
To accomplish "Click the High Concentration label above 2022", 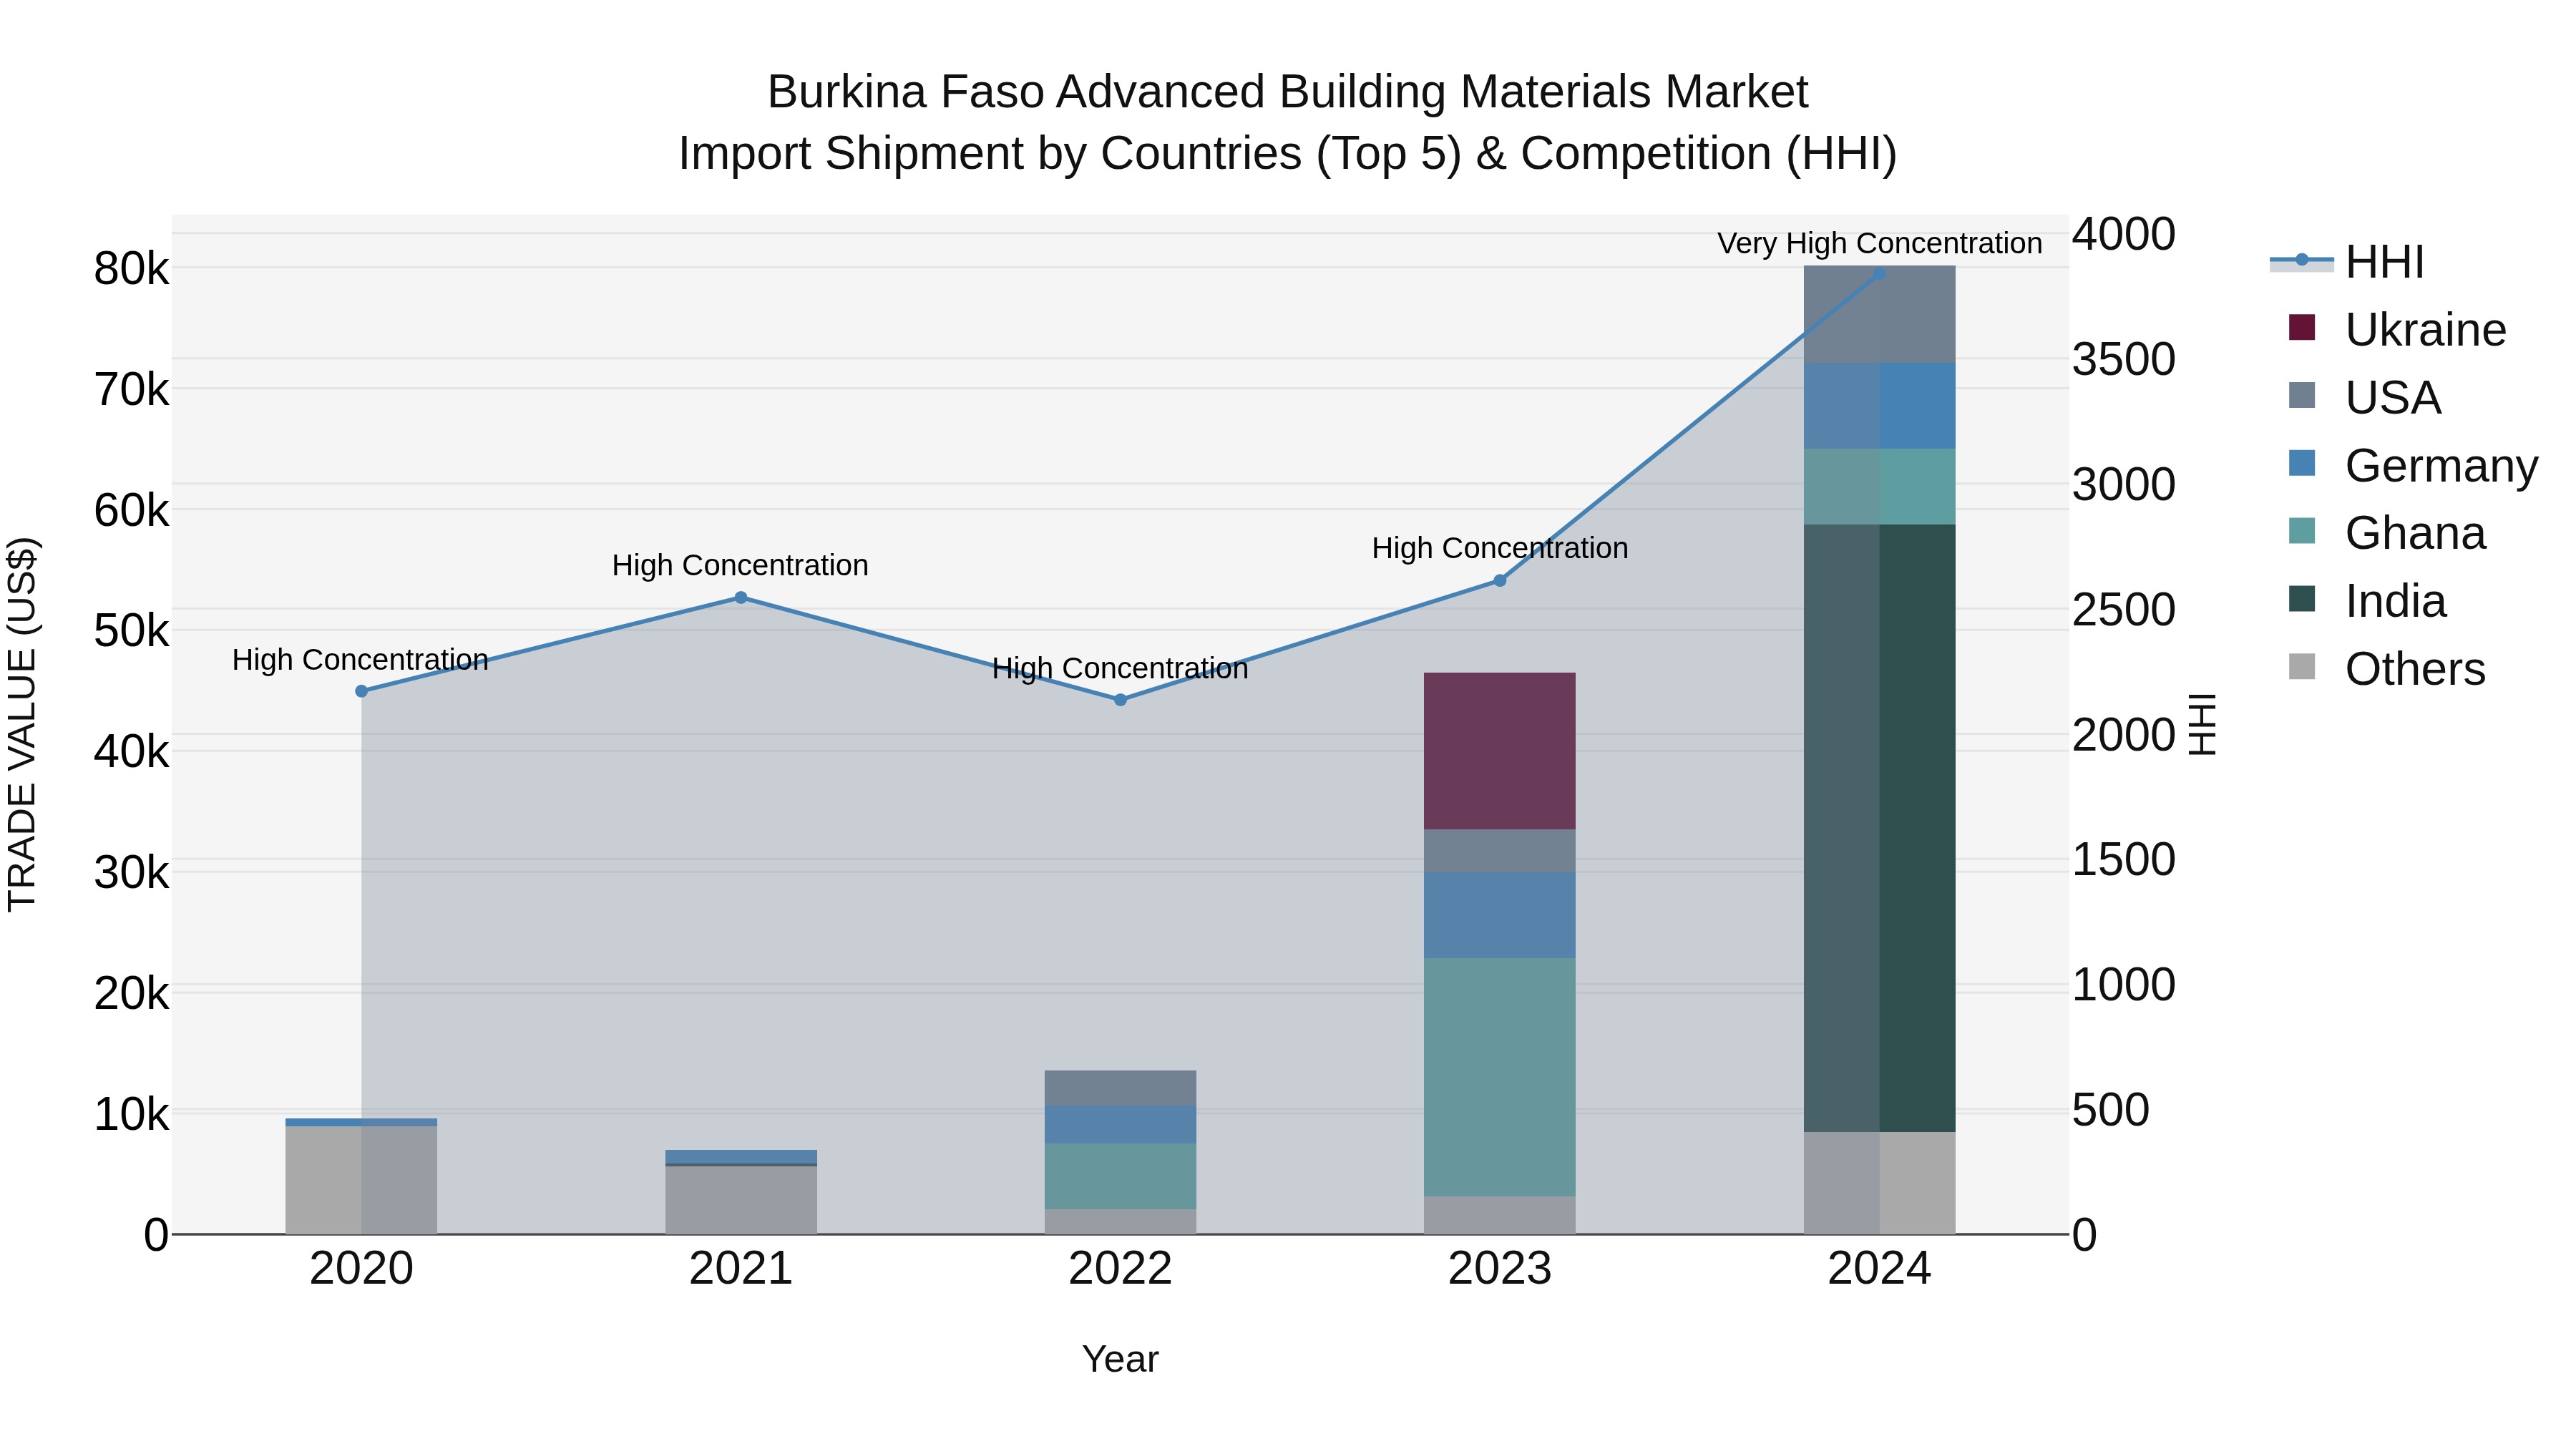I will 1120,669.
